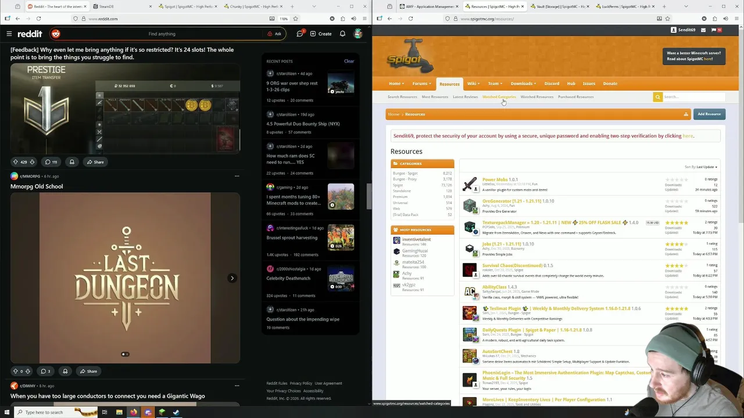The height and width of the screenshot is (418, 744).
Task: Open Discord from the taskbar
Action: click(x=148, y=412)
